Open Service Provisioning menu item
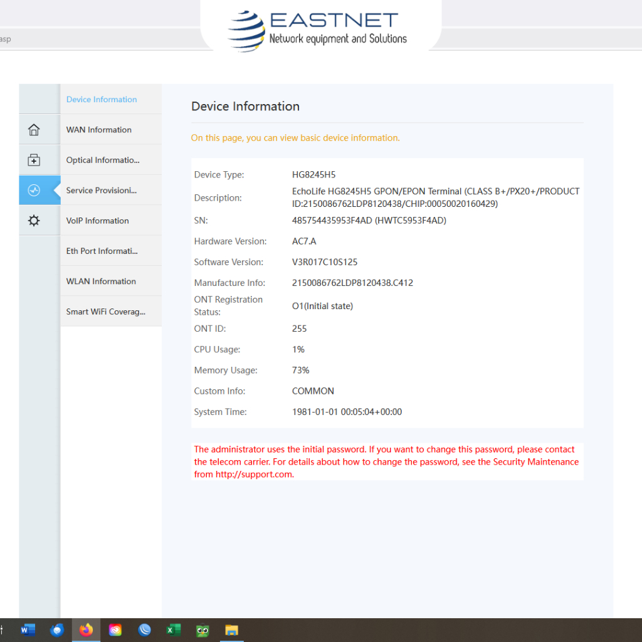Screen dimensions: 642x642 pyautogui.click(x=102, y=191)
